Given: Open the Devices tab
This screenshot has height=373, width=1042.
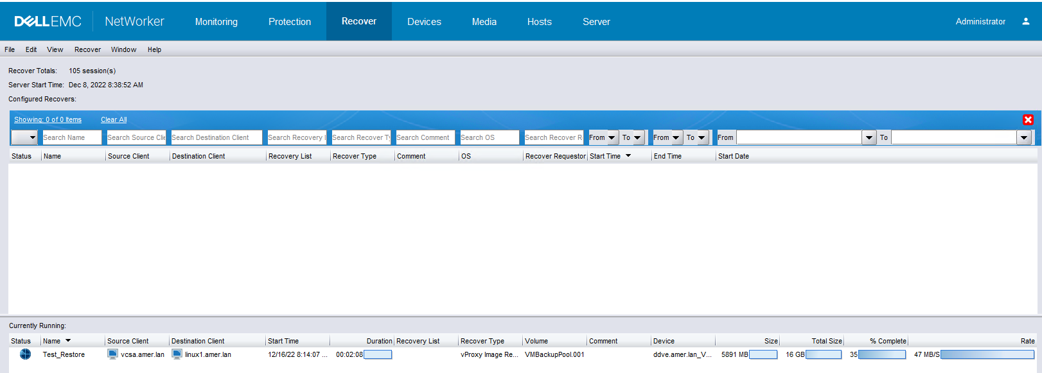Looking at the screenshot, I should 424,22.
